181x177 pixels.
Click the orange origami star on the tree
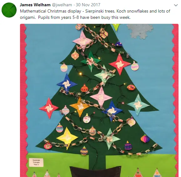coord(80,107)
